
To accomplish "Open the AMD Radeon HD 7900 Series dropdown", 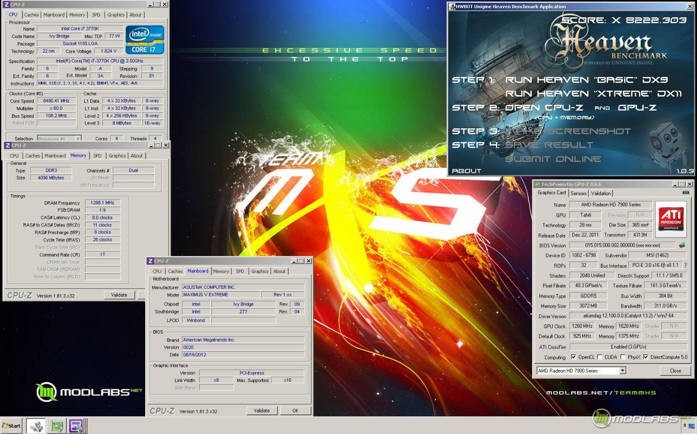I will click(622, 371).
